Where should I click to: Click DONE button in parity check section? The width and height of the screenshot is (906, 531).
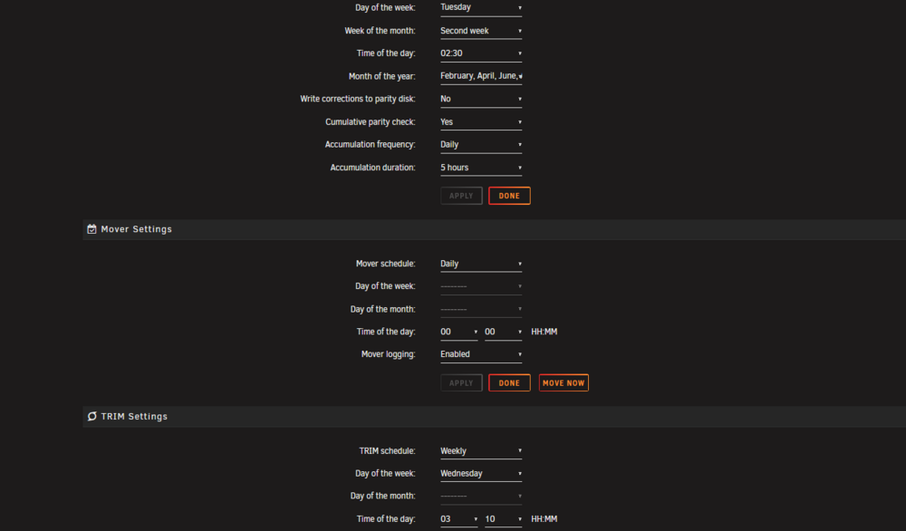coord(509,196)
